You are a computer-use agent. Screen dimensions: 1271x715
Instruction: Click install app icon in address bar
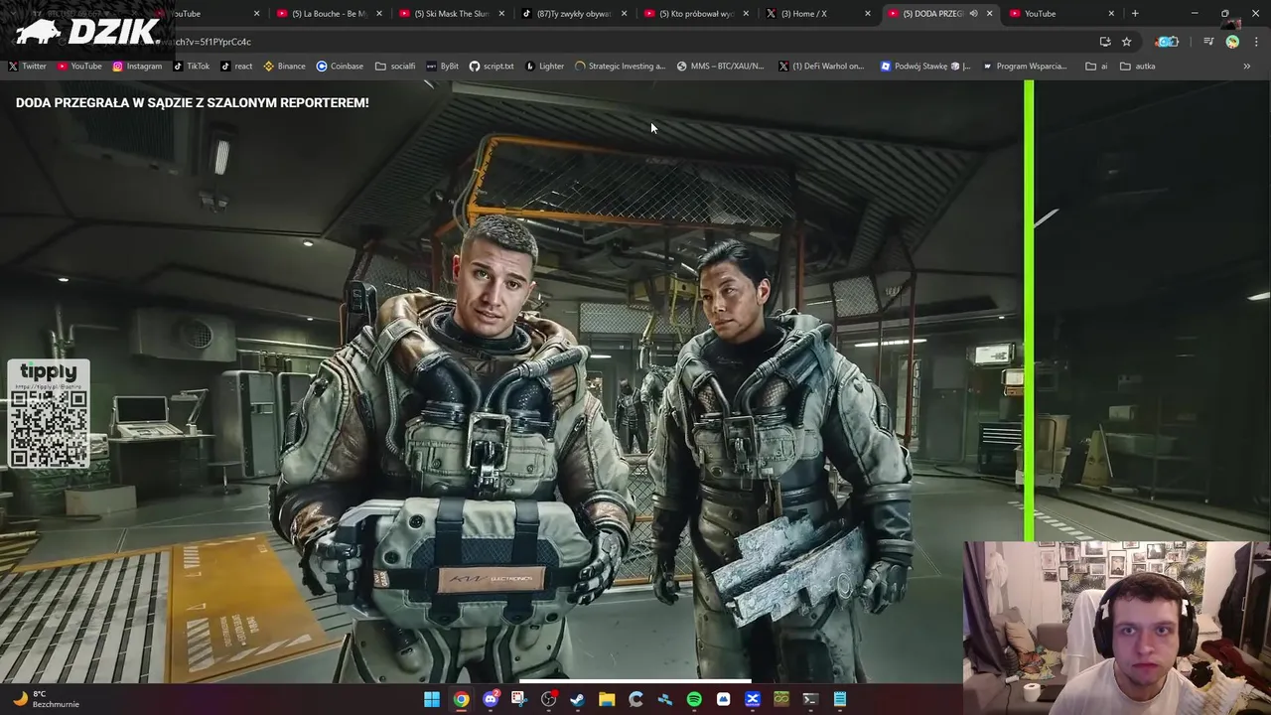1105,42
